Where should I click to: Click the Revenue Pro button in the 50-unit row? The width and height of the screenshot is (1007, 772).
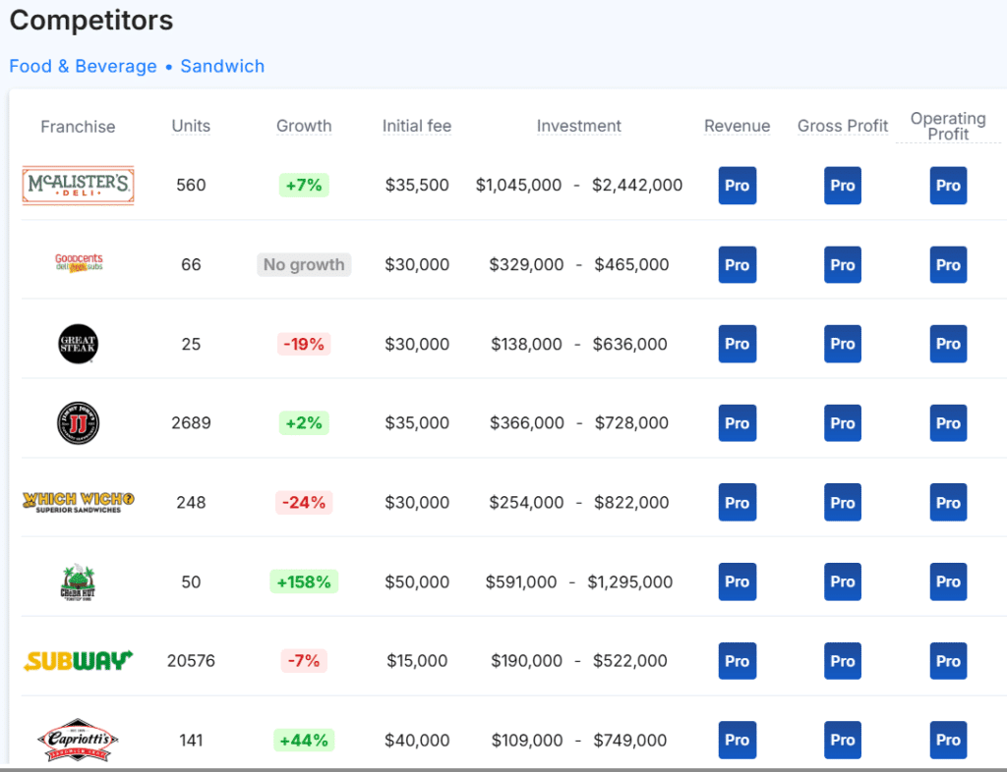tap(738, 581)
